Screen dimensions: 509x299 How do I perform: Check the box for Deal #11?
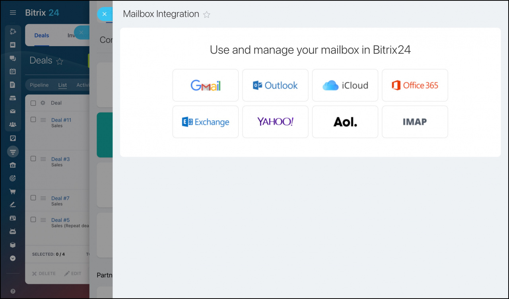(x=33, y=120)
